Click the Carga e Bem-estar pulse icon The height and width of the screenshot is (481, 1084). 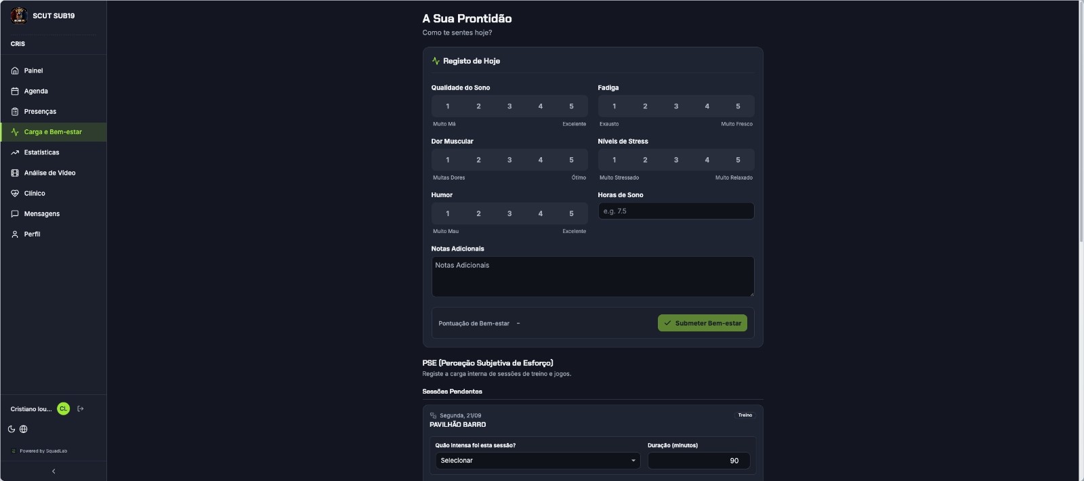click(15, 132)
